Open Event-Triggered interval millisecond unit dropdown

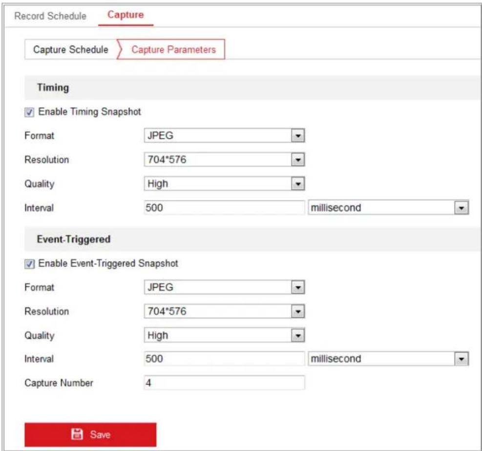pos(388,359)
